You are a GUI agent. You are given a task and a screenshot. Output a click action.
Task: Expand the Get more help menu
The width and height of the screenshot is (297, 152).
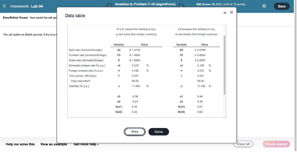(86, 144)
